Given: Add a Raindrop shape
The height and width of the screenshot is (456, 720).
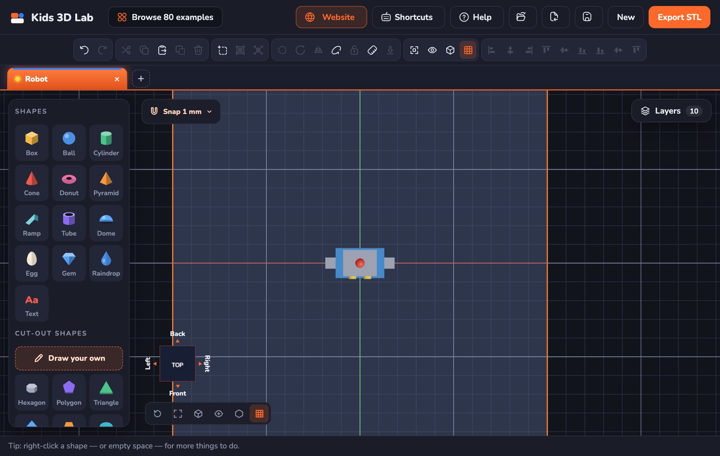Looking at the screenshot, I should [x=106, y=263].
